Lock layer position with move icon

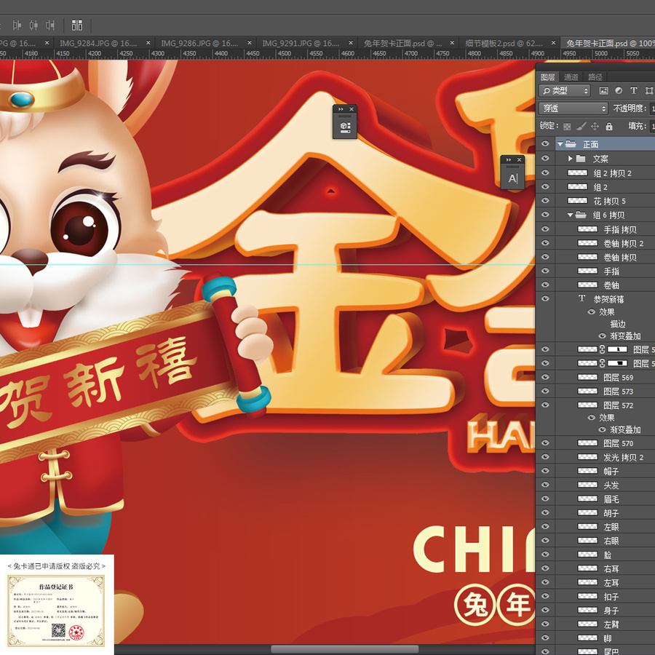point(595,126)
